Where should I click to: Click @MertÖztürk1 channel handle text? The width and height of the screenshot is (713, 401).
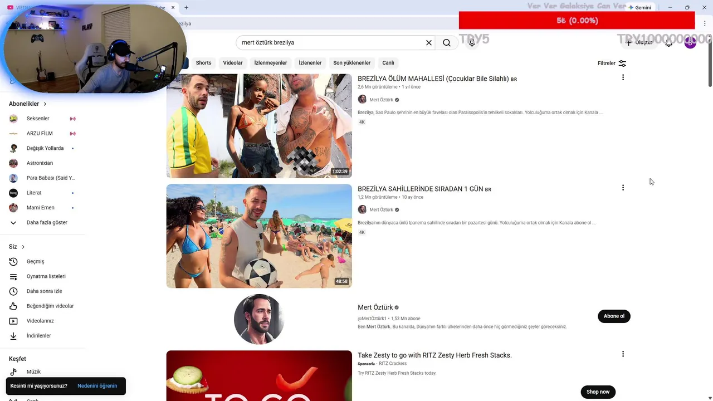click(372, 319)
